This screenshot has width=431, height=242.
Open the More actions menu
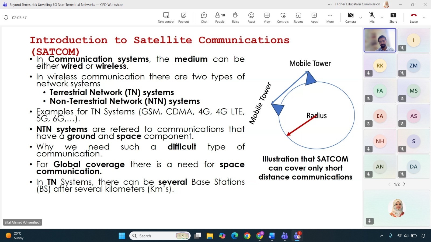330,17
